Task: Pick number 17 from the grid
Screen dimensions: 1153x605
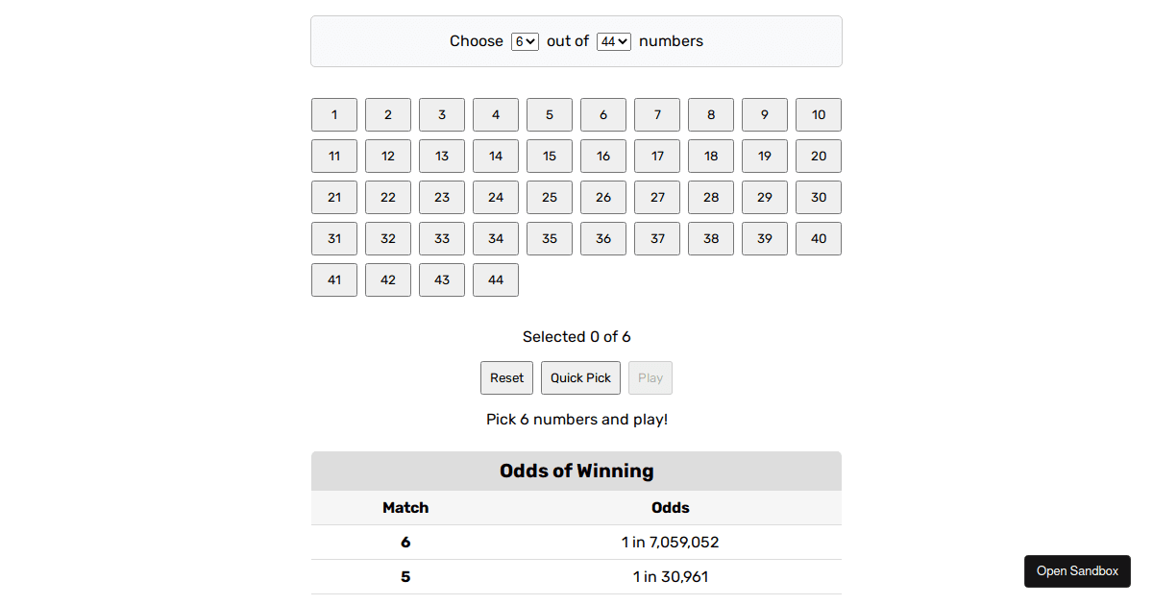Action: click(656, 156)
